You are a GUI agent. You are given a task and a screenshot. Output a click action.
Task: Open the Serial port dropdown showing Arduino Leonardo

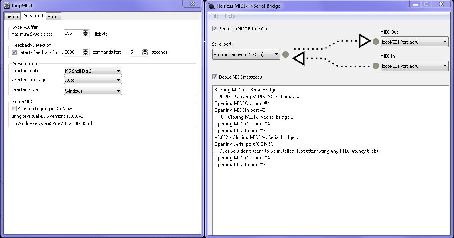point(246,54)
